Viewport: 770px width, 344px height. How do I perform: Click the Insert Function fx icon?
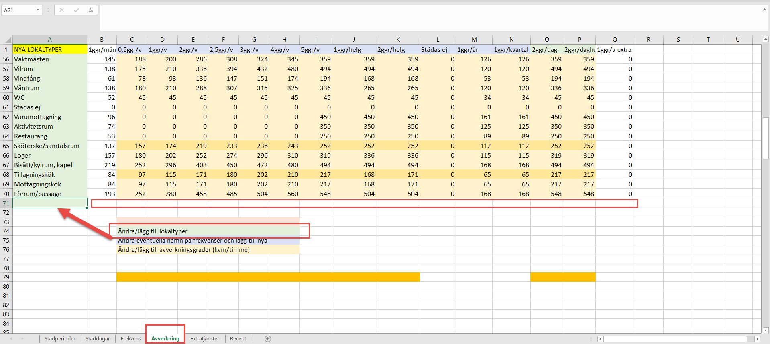click(91, 10)
